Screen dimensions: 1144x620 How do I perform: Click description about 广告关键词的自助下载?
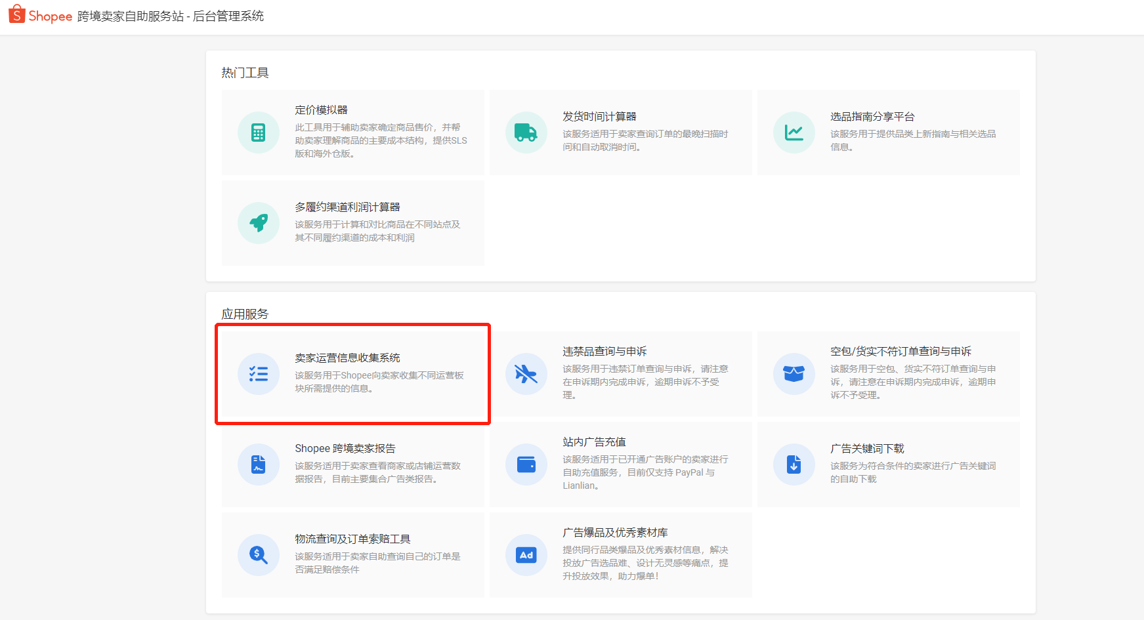pos(913,472)
